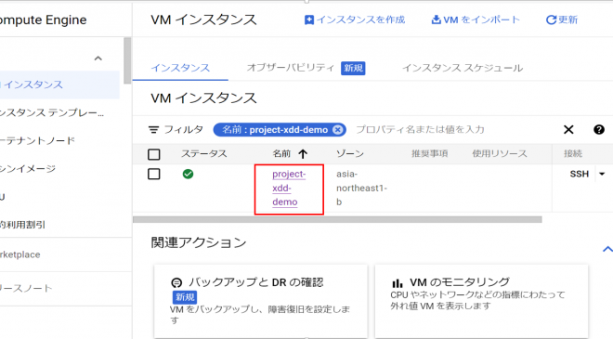Open the バックアップと DR の確認 card
The height and width of the screenshot is (339, 613).
(x=261, y=301)
